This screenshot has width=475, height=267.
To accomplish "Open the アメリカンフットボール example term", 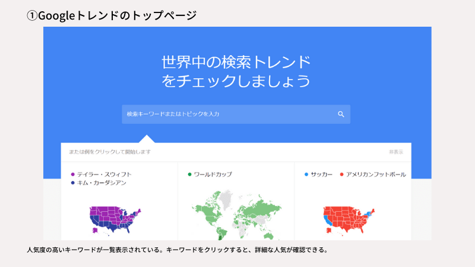I will point(376,174).
